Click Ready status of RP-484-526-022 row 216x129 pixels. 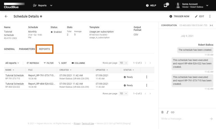[128, 86]
